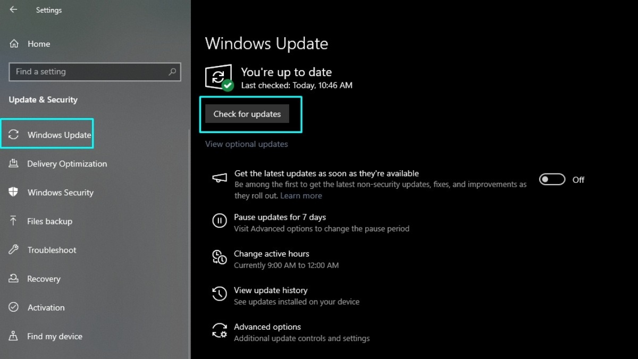The height and width of the screenshot is (359, 638).
Task: Click the history icon for update history
Action: pos(220,294)
